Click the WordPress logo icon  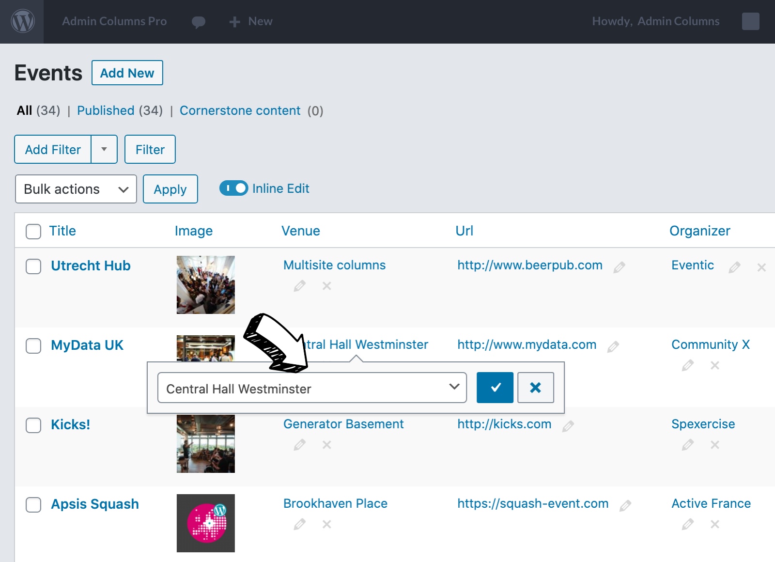22,21
